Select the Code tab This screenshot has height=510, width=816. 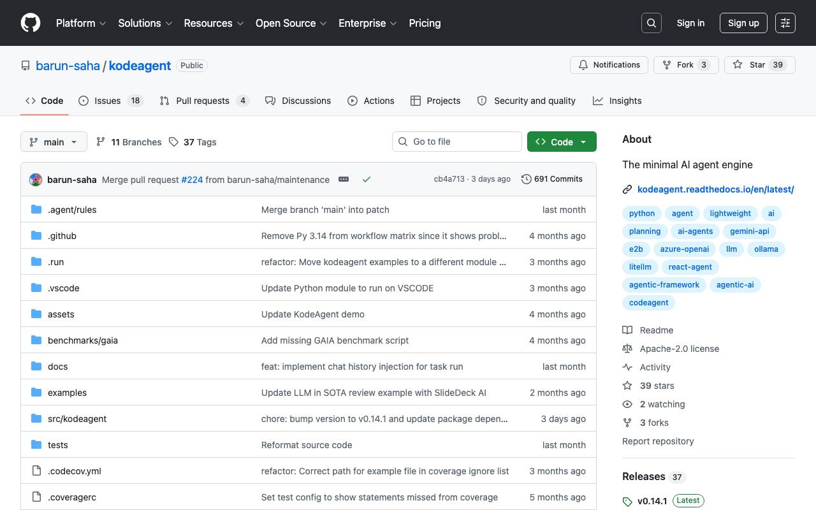click(45, 101)
